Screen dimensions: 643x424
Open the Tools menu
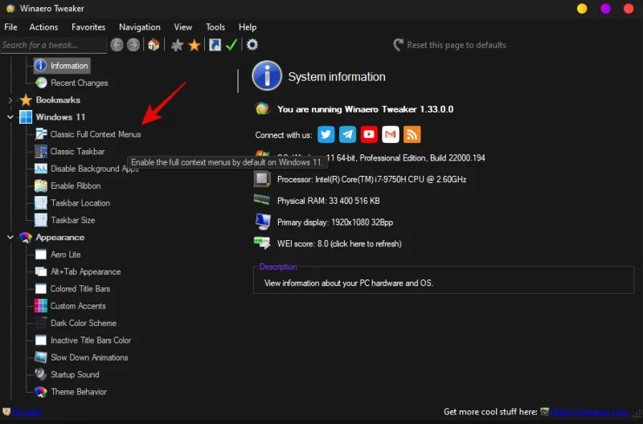[x=215, y=27]
